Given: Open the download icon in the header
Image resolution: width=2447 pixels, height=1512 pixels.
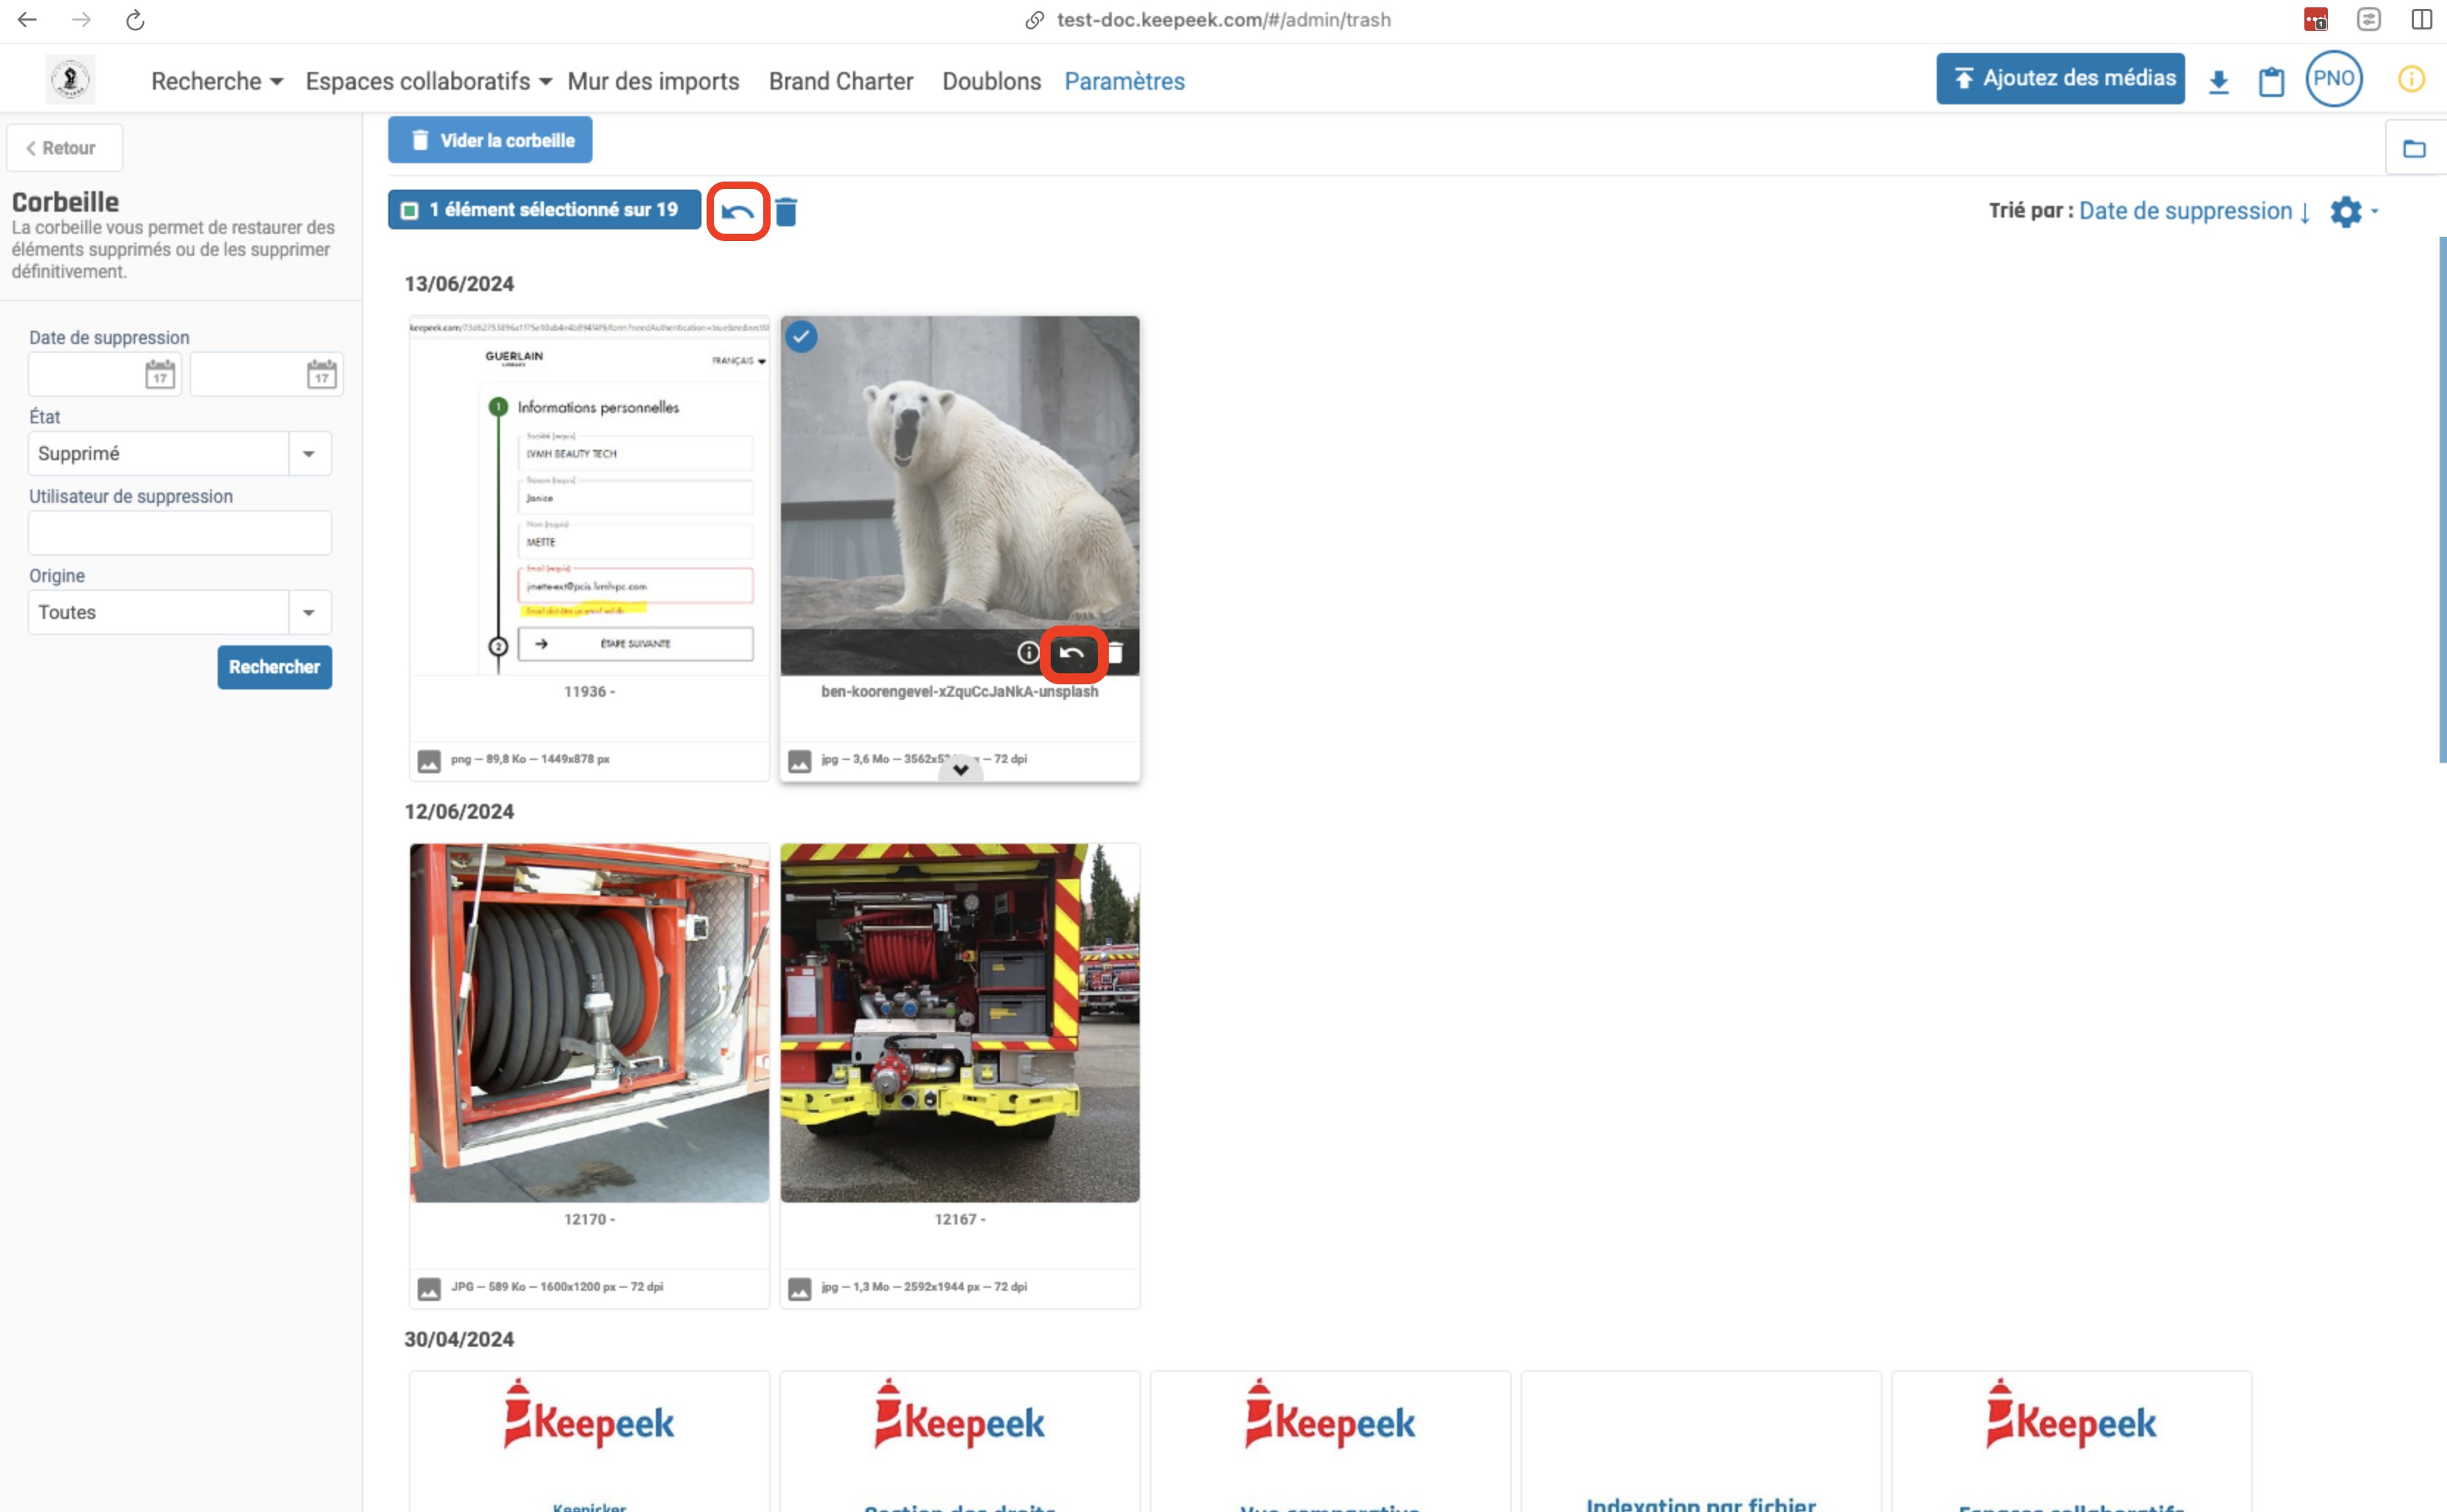Looking at the screenshot, I should (2218, 81).
